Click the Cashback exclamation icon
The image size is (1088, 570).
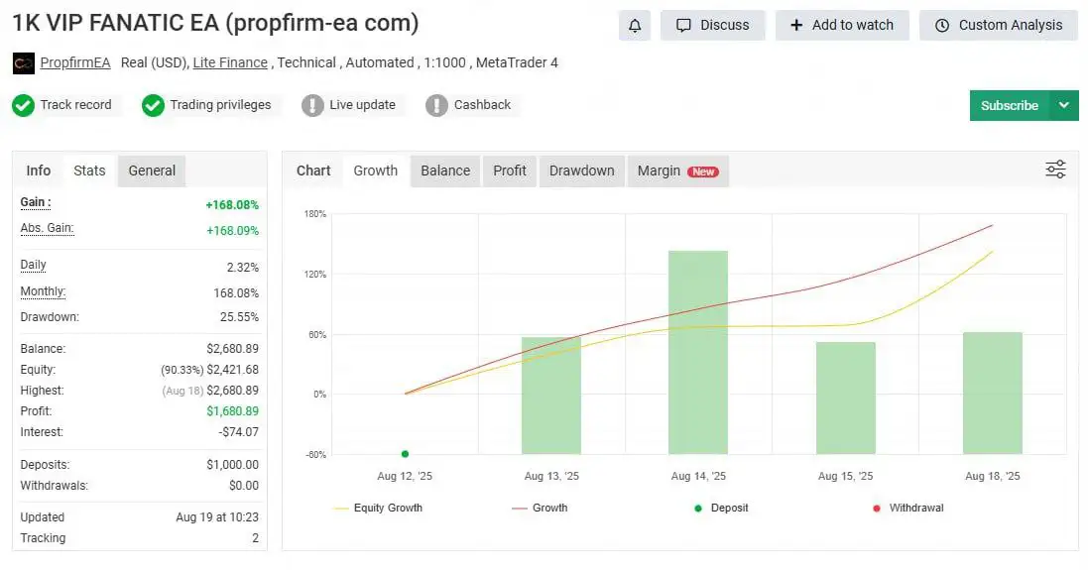436,105
